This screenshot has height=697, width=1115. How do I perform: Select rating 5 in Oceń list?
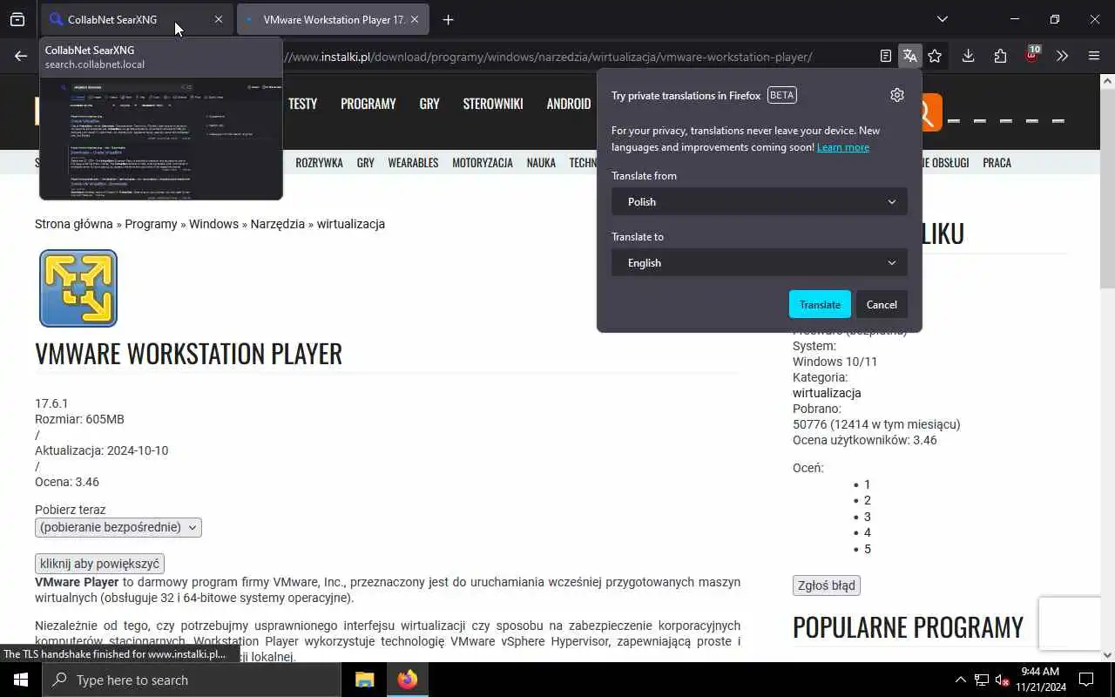tap(867, 549)
